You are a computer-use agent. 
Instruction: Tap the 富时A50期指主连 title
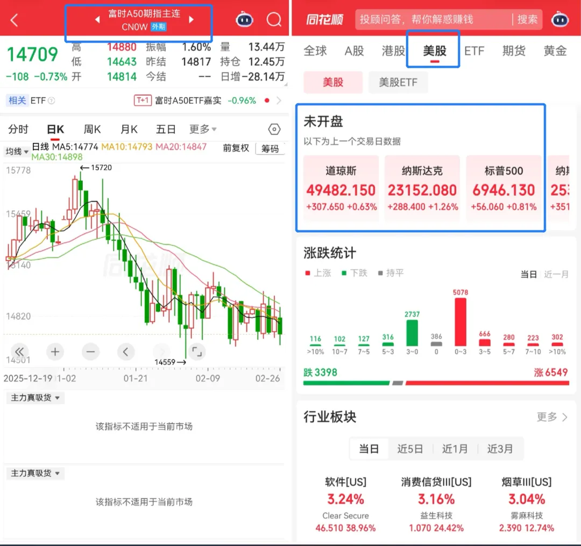click(144, 13)
